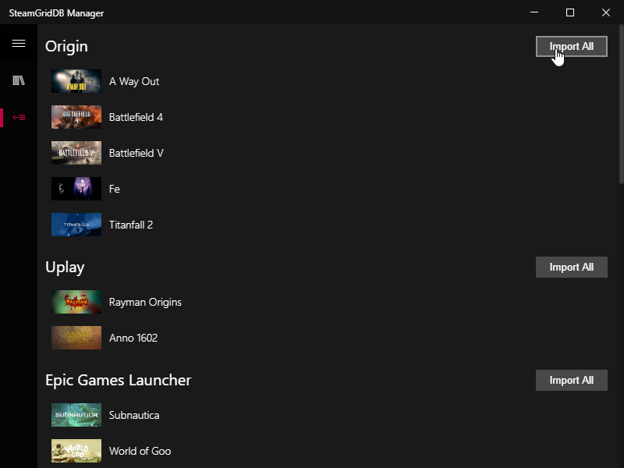Open the Subnautica cover thumbnail
Viewport: 624px width, 468px height.
(x=76, y=415)
